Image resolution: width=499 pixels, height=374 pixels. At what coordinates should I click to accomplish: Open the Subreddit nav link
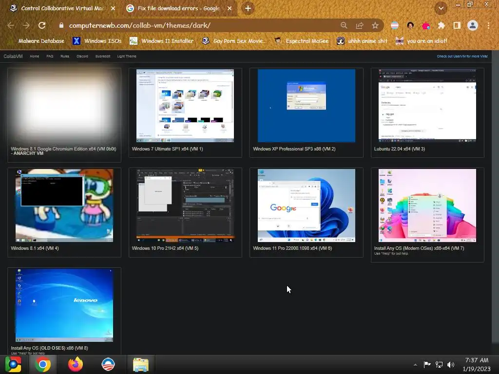[102, 56]
